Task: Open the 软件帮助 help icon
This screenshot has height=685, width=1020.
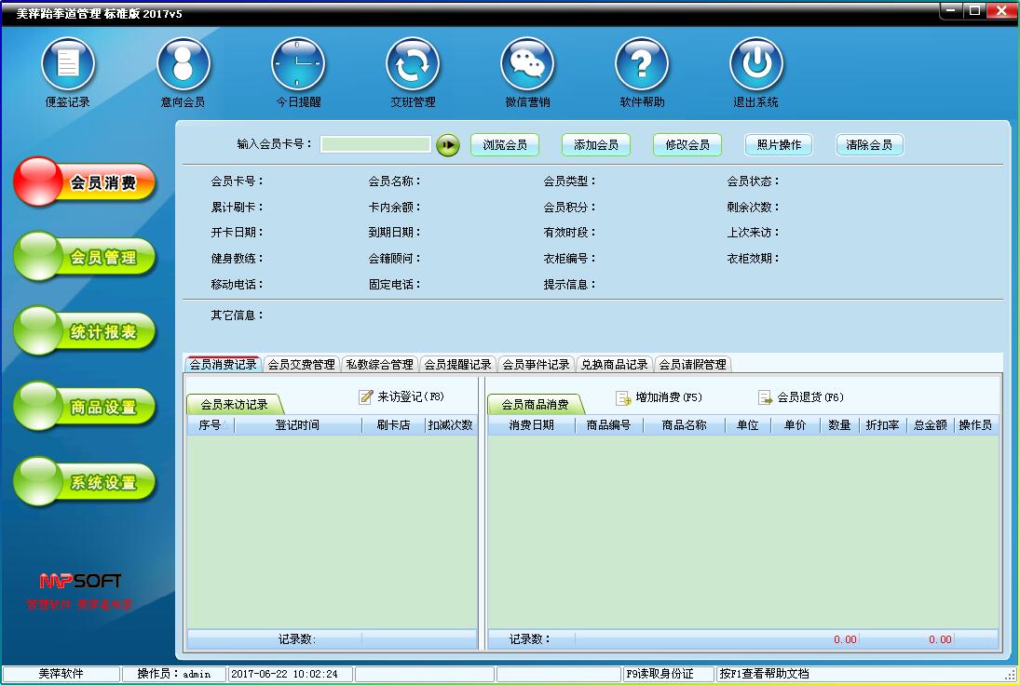Action: pyautogui.click(x=642, y=63)
